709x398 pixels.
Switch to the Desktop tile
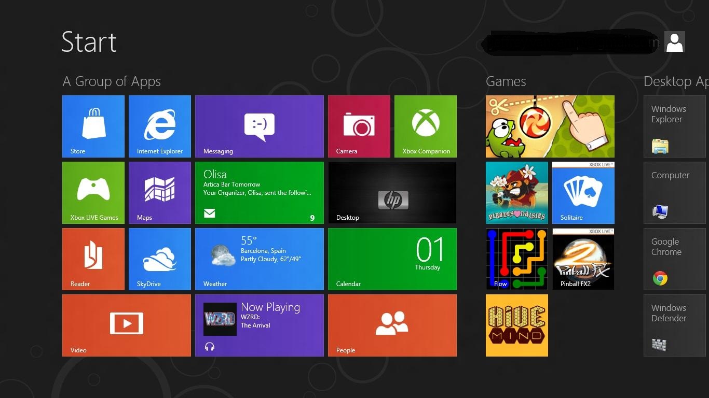tap(392, 193)
